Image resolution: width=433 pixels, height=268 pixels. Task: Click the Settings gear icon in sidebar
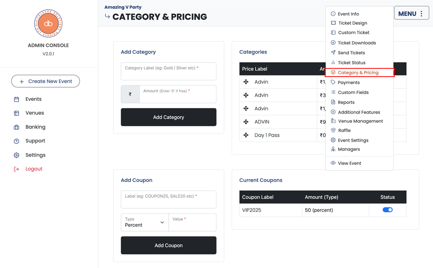click(x=16, y=155)
